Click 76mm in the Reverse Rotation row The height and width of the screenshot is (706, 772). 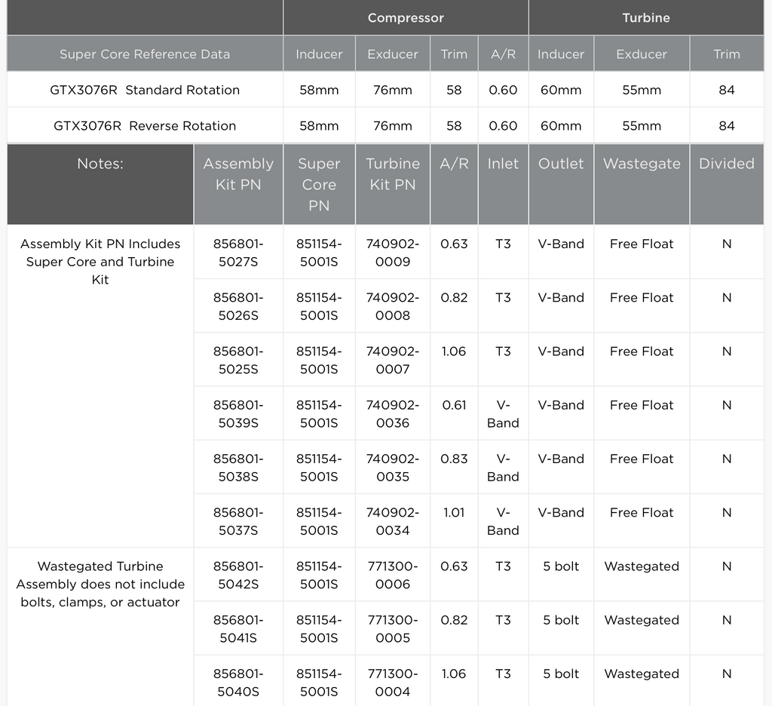[x=392, y=126]
